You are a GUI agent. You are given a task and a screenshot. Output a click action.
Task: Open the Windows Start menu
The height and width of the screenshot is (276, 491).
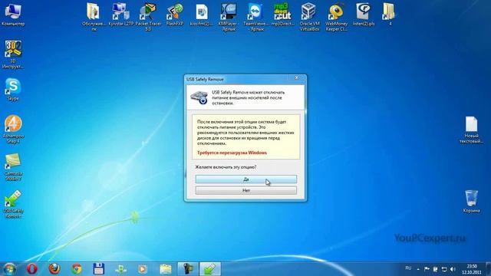(9, 269)
